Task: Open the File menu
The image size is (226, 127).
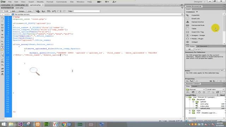Action: tap(10, 2)
